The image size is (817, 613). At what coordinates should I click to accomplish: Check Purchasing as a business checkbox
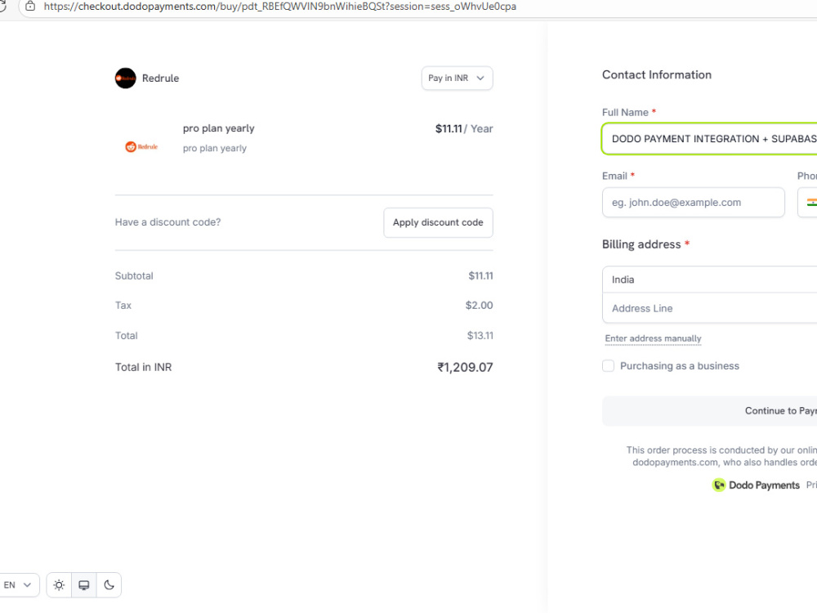(x=608, y=366)
